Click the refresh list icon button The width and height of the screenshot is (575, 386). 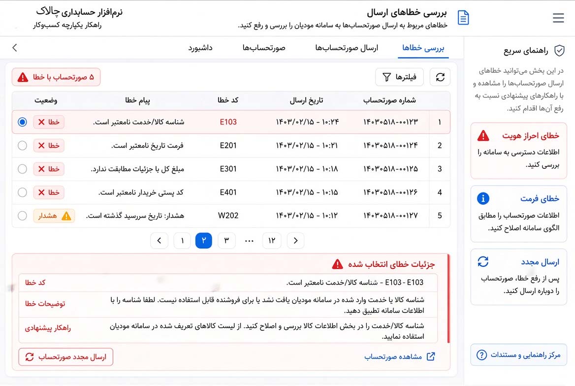click(440, 77)
